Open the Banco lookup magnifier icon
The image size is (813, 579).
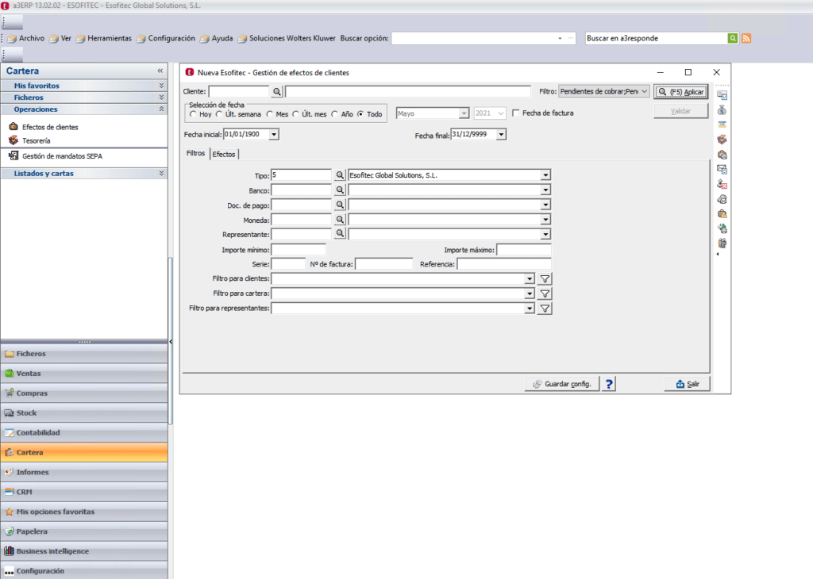coord(340,190)
